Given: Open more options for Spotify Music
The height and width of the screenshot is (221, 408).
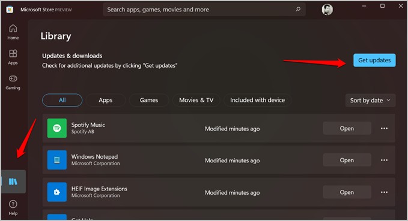Looking at the screenshot, I should coord(384,128).
